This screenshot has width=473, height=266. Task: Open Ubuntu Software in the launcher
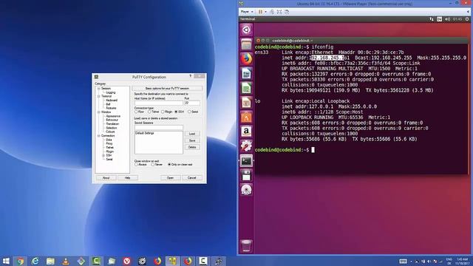[x=246, y=117]
